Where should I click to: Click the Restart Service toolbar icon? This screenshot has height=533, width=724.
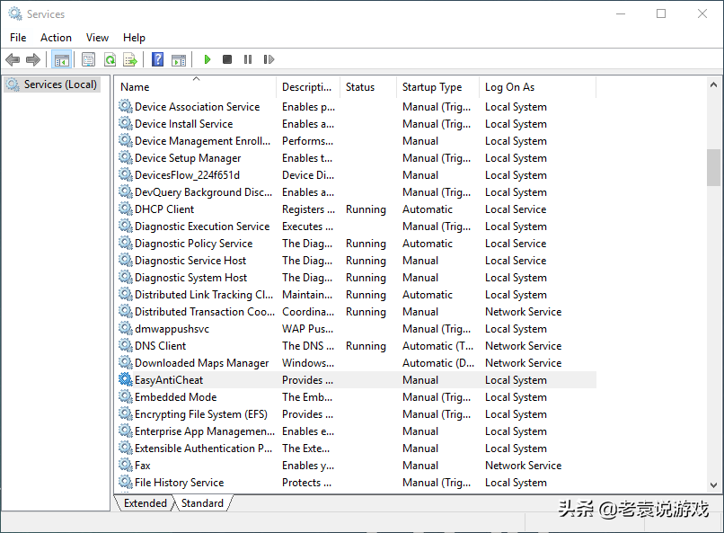(269, 60)
